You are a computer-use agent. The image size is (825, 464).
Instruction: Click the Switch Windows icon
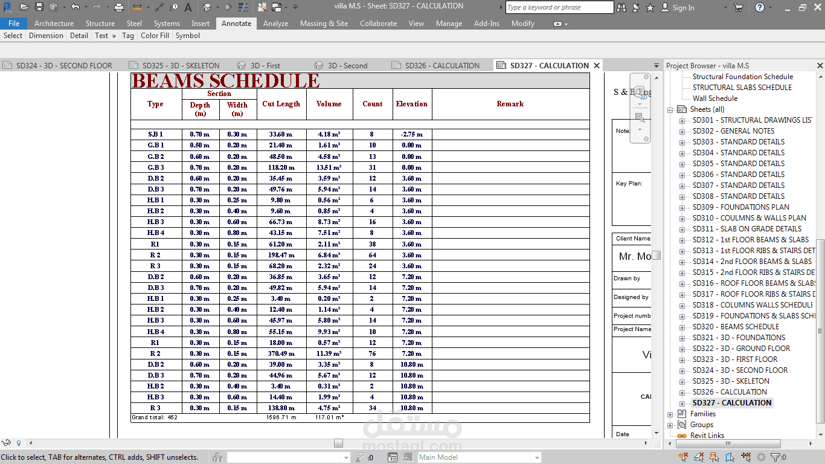(x=277, y=7)
